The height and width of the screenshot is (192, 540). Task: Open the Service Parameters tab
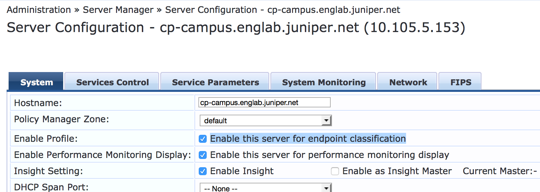(x=215, y=82)
